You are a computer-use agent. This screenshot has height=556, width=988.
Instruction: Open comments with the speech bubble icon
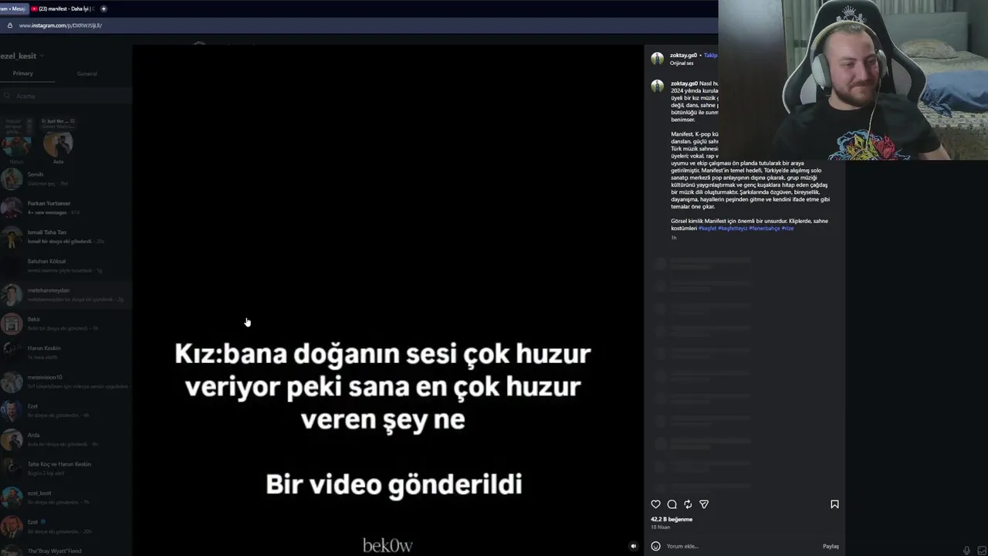[672, 504]
